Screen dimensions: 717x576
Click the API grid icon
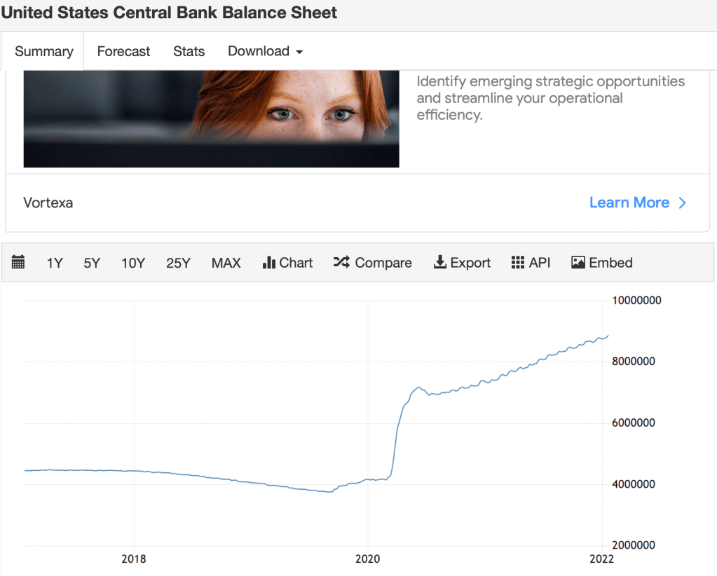pyautogui.click(x=518, y=263)
